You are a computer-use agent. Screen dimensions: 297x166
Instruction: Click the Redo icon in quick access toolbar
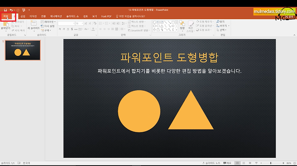pyautogui.click(x=18, y=10)
